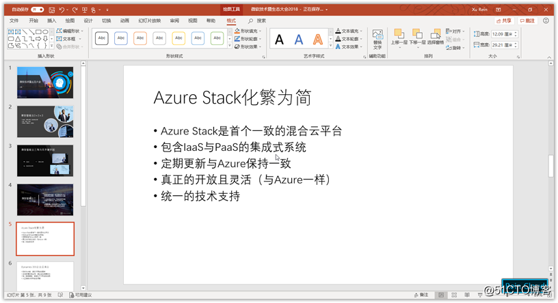Undo the last action
558x303 pixels.
pos(62,10)
